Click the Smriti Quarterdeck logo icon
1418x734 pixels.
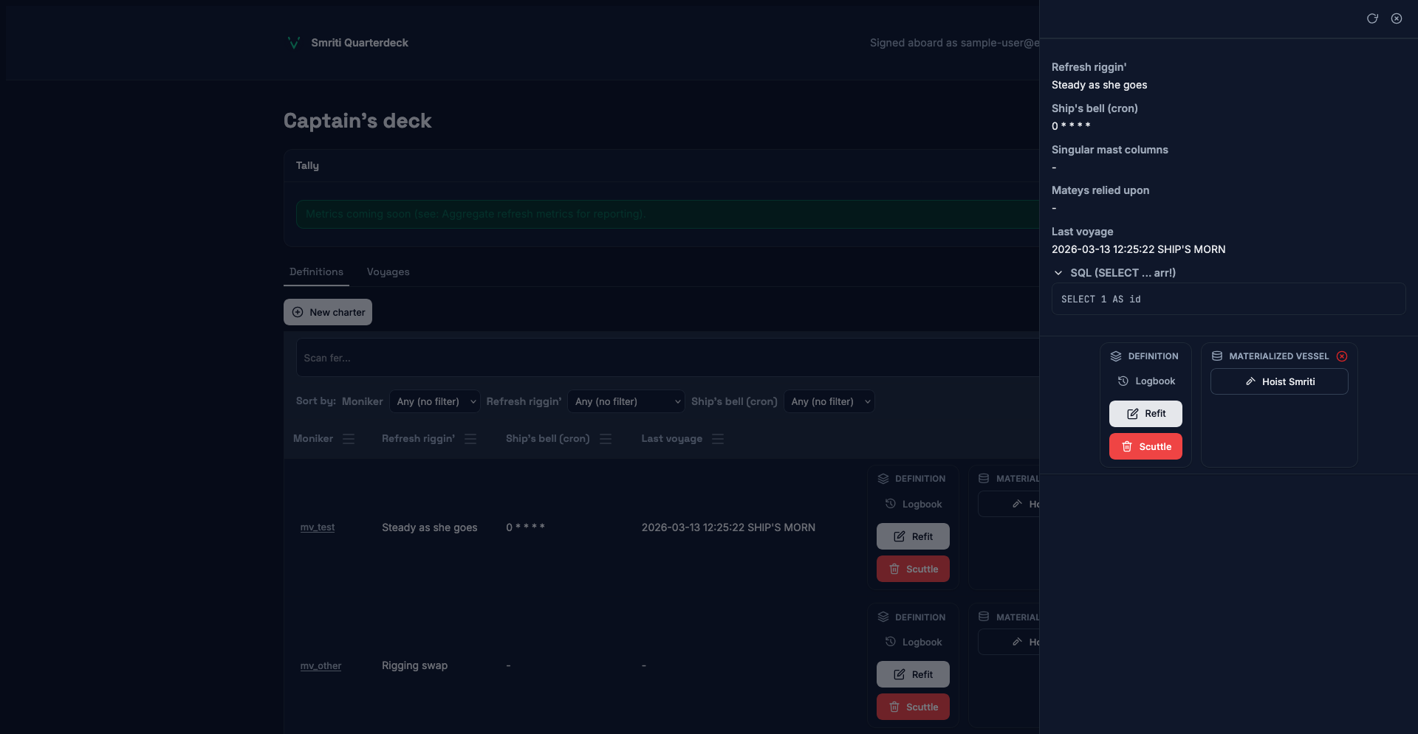coord(293,43)
